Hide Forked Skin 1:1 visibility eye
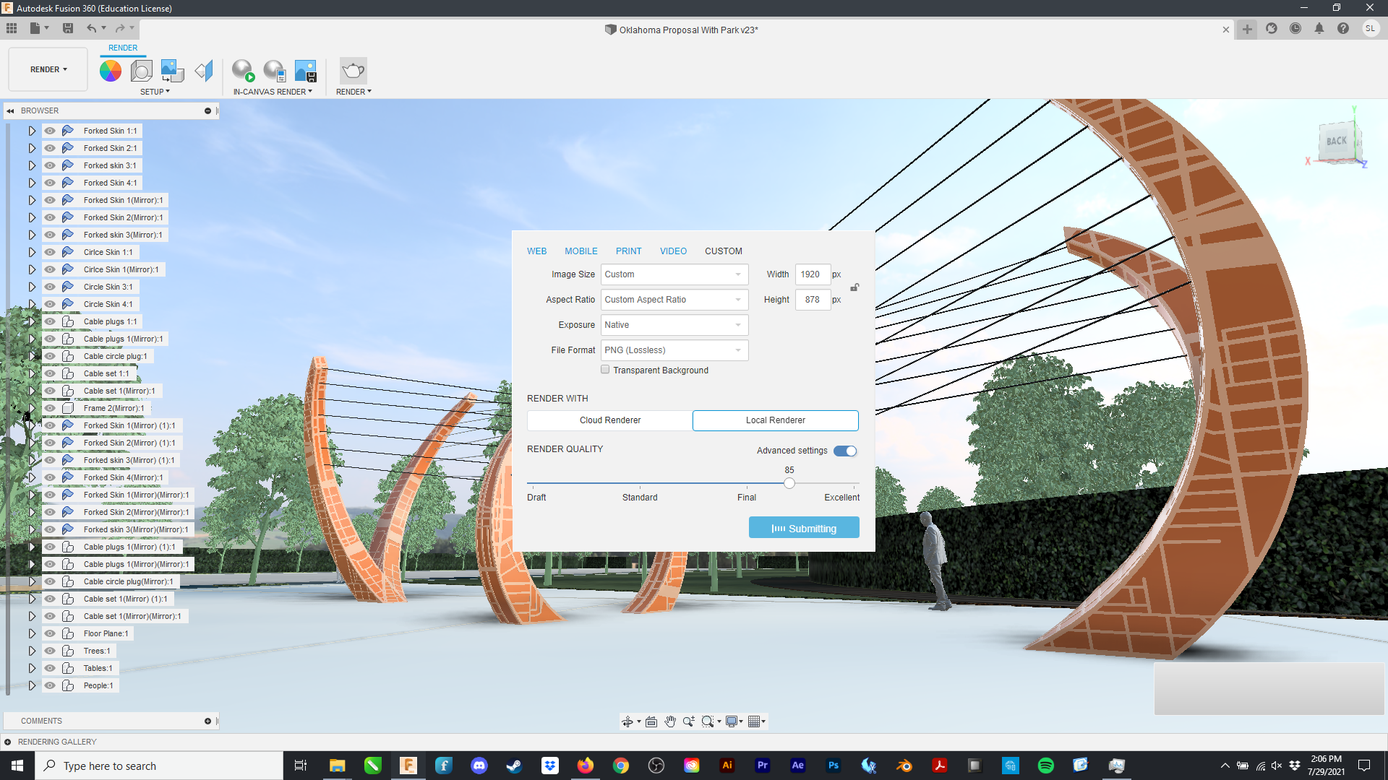Screen dimensions: 1388x780 tap(50, 131)
